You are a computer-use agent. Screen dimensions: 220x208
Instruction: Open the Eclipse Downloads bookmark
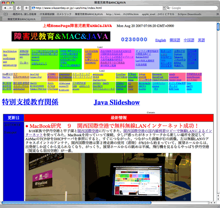[x=189, y=14]
